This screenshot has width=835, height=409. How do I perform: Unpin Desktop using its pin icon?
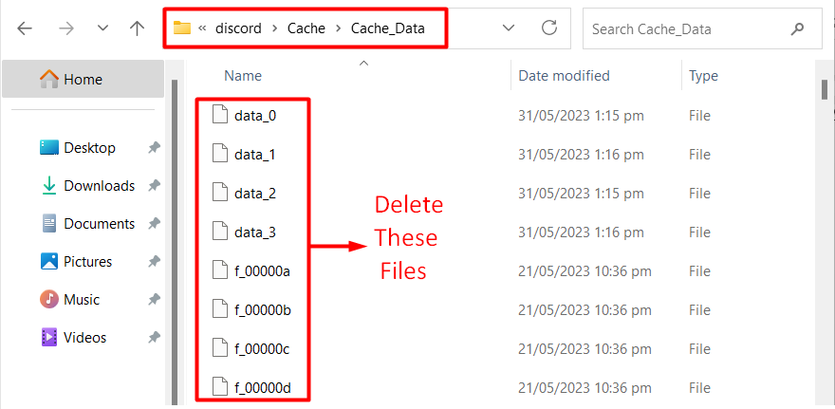tap(154, 148)
